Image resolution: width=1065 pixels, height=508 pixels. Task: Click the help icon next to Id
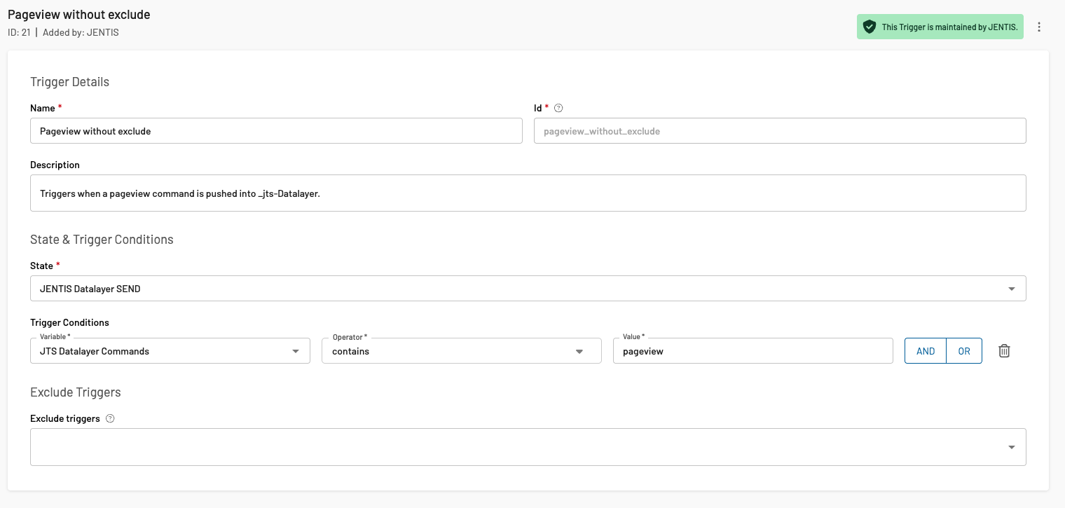(x=558, y=109)
